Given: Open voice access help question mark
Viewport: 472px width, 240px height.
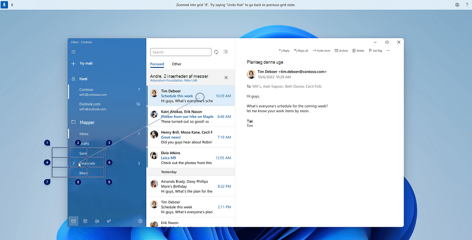Looking at the screenshot, I should tap(467, 5).
